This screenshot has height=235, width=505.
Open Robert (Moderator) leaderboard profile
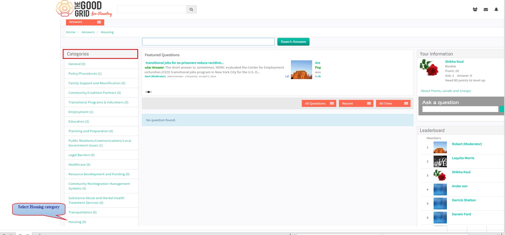click(x=467, y=144)
